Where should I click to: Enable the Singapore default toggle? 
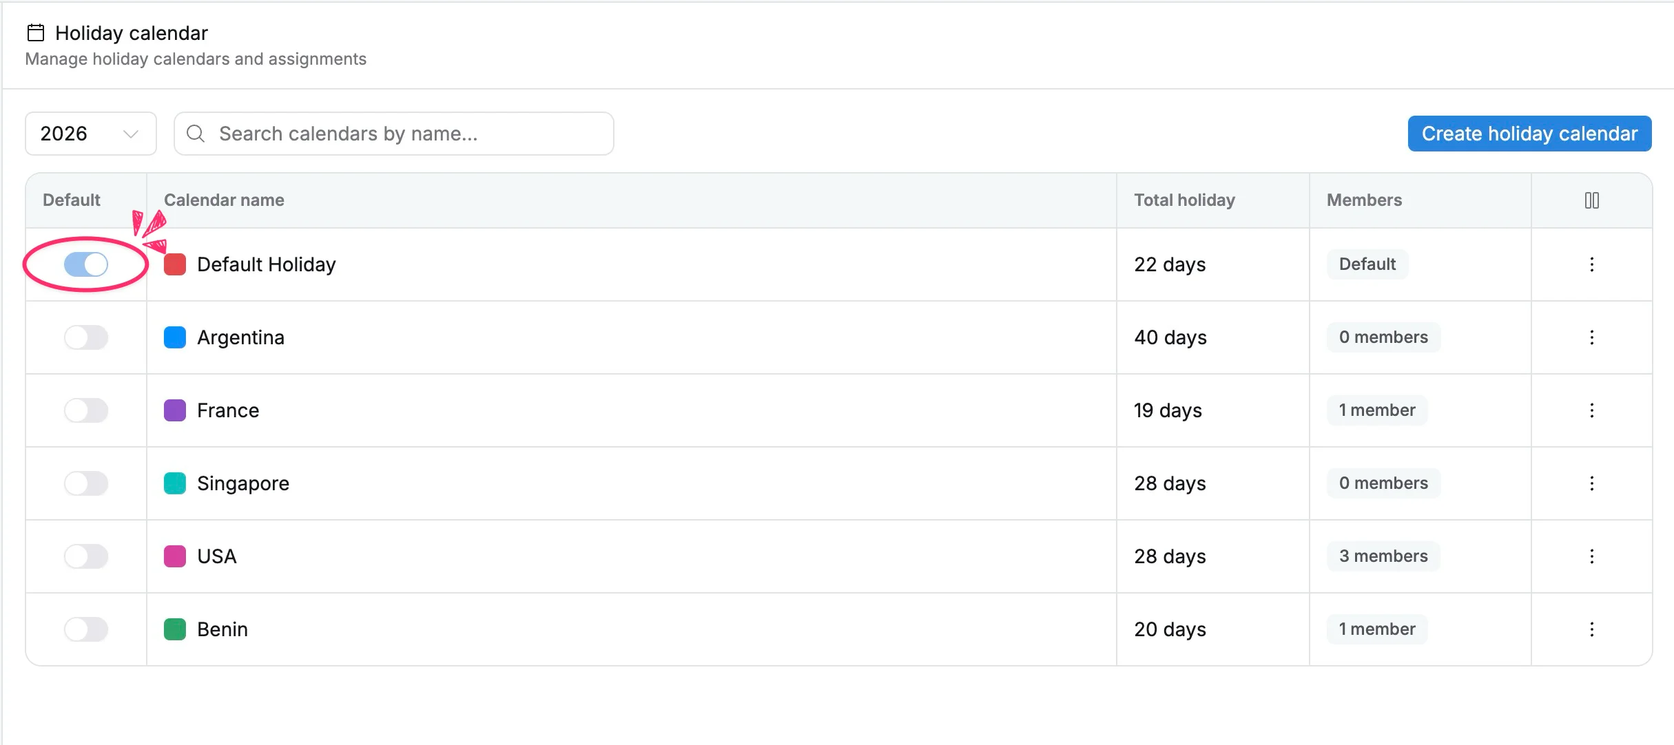(86, 483)
